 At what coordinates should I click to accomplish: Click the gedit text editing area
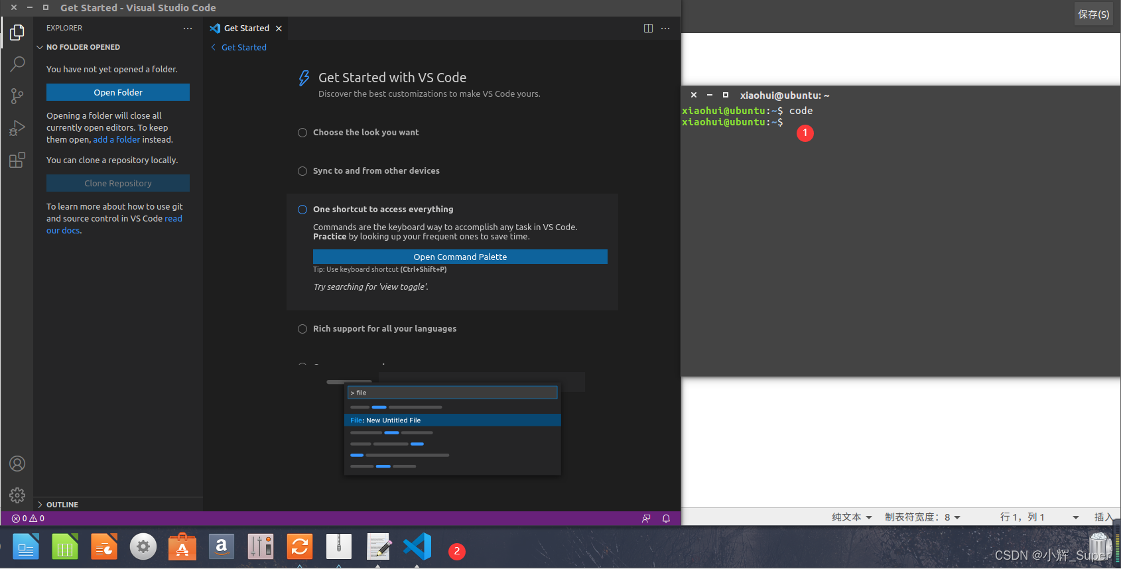tap(901, 442)
